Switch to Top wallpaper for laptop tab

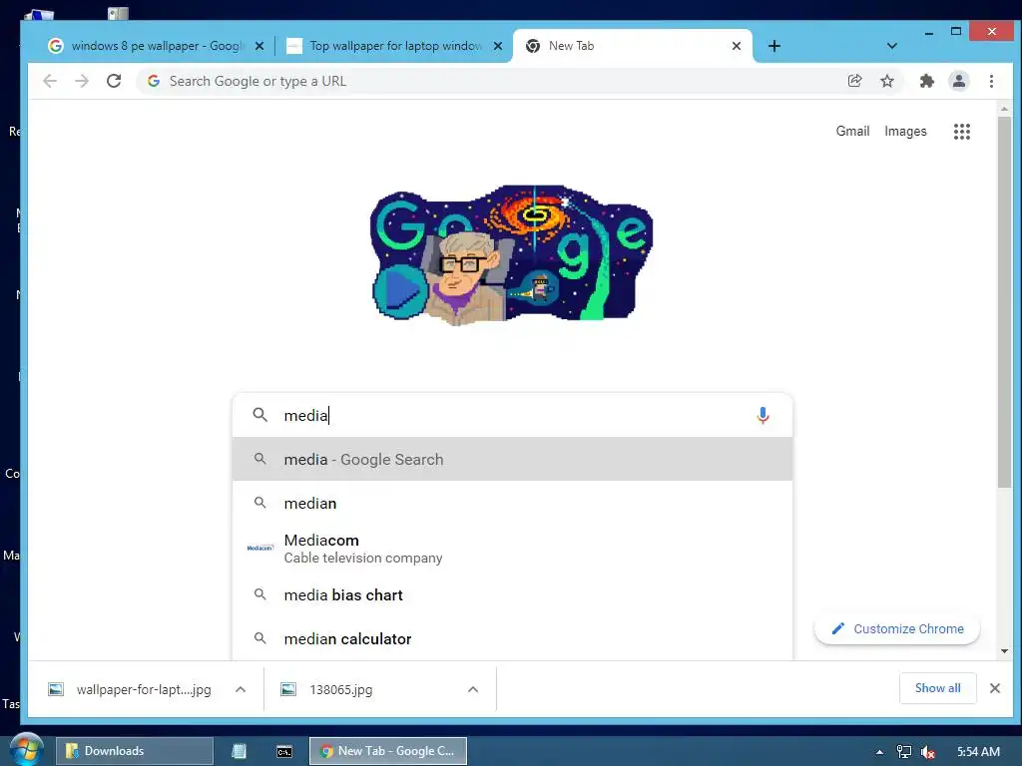tap(393, 46)
